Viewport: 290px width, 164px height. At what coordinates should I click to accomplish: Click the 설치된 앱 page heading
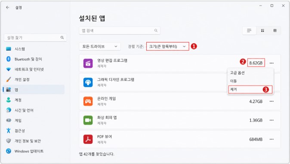click(x=92, y=18)
